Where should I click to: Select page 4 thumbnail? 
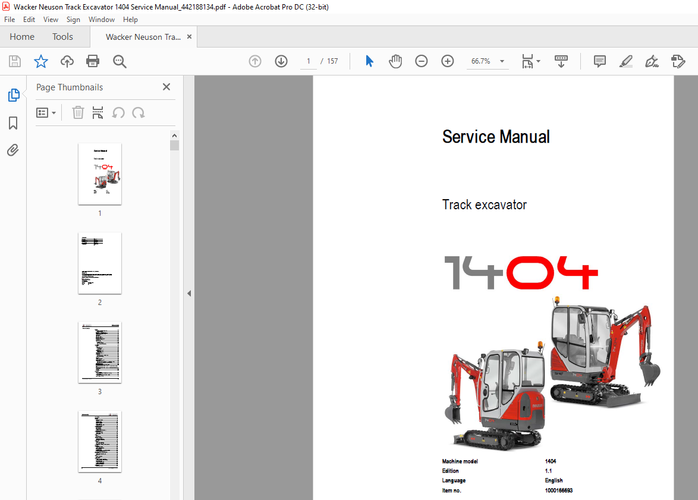coord(100,441)
